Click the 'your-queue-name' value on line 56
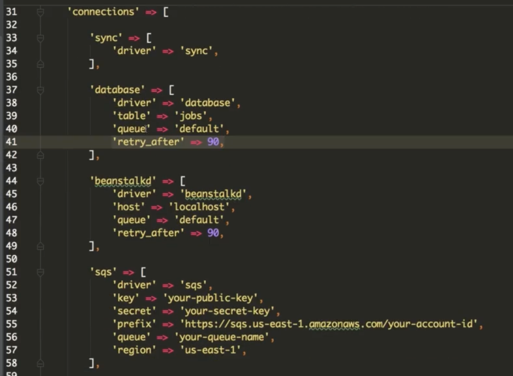Viewport: 513px width, 376px height. pos(222,337)
